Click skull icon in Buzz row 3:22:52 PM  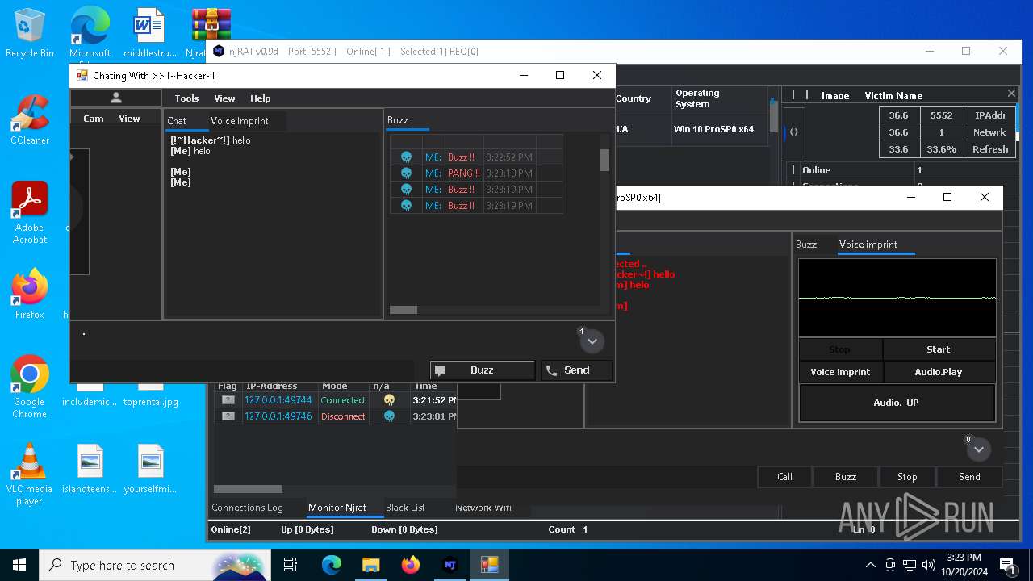pos(407,157)
